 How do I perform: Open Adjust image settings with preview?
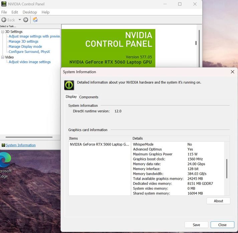[34, 36]
